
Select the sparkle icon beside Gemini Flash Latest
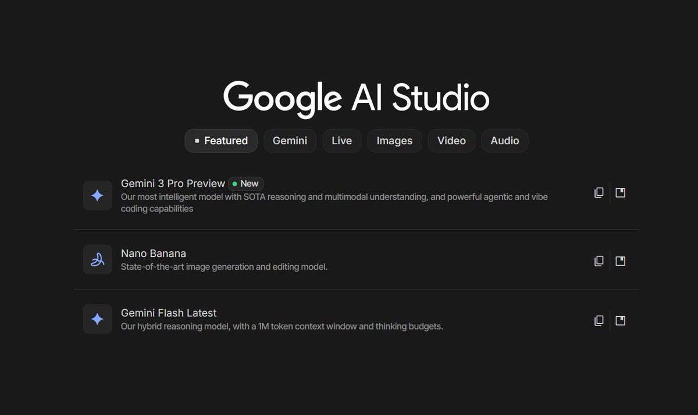coord(97,319)
